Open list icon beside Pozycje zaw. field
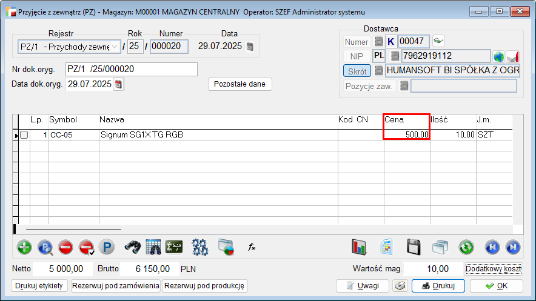Image resolution: width=536 pixels, height=301 pixels. pos(404,86)
